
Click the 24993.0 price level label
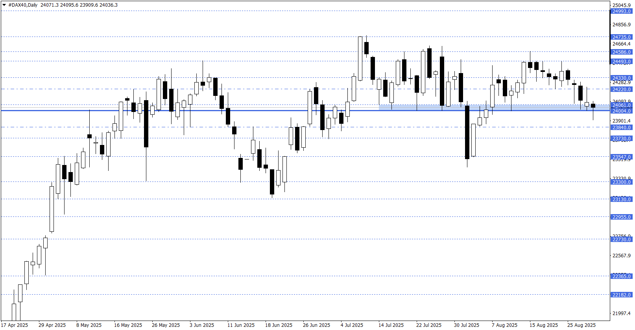[x=622, y=11]
